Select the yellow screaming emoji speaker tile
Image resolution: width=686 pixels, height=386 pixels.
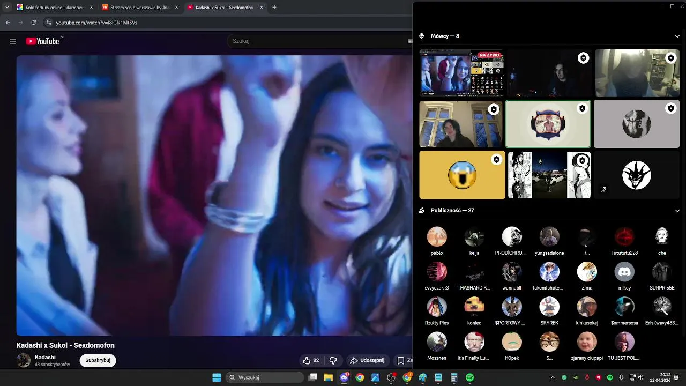click(x=462, y=175)
